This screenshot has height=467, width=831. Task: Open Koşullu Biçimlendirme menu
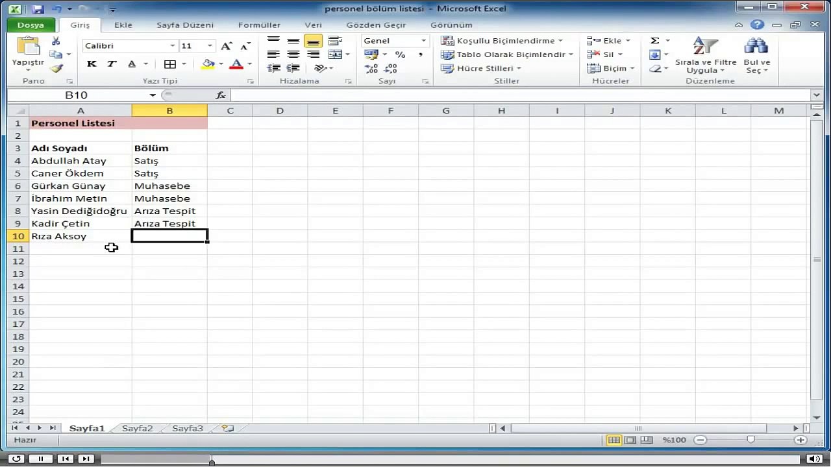[502, 41]
